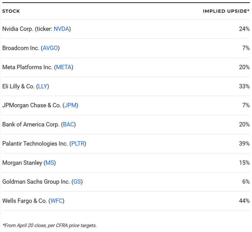Click JPMorgan's 7% upside value
The image size is (252, 232).
click(x=246, y=105)
